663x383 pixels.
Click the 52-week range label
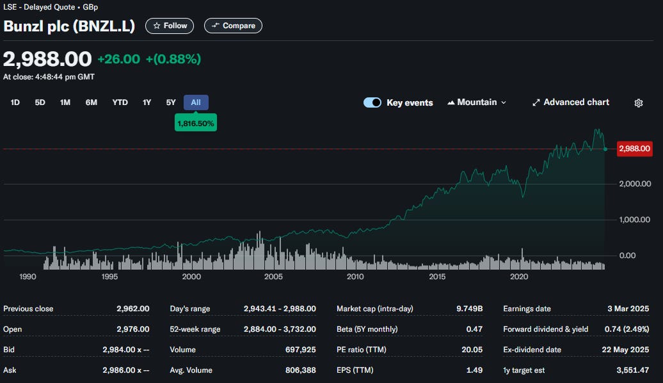(x=195, y=329)
